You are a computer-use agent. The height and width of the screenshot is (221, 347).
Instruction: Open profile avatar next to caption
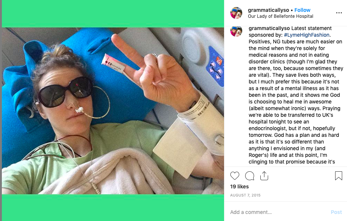[236, 31]
